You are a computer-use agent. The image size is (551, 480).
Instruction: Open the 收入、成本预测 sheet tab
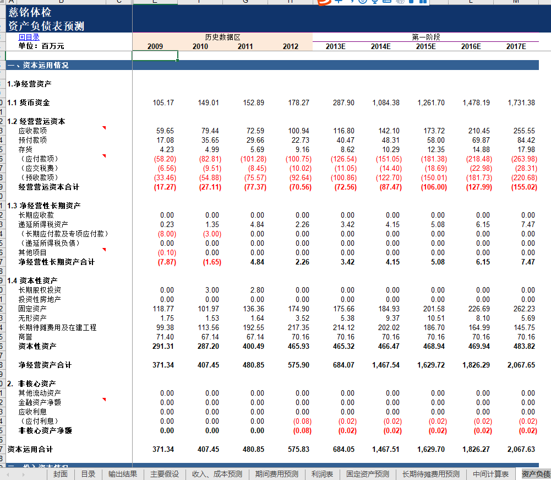217,474
